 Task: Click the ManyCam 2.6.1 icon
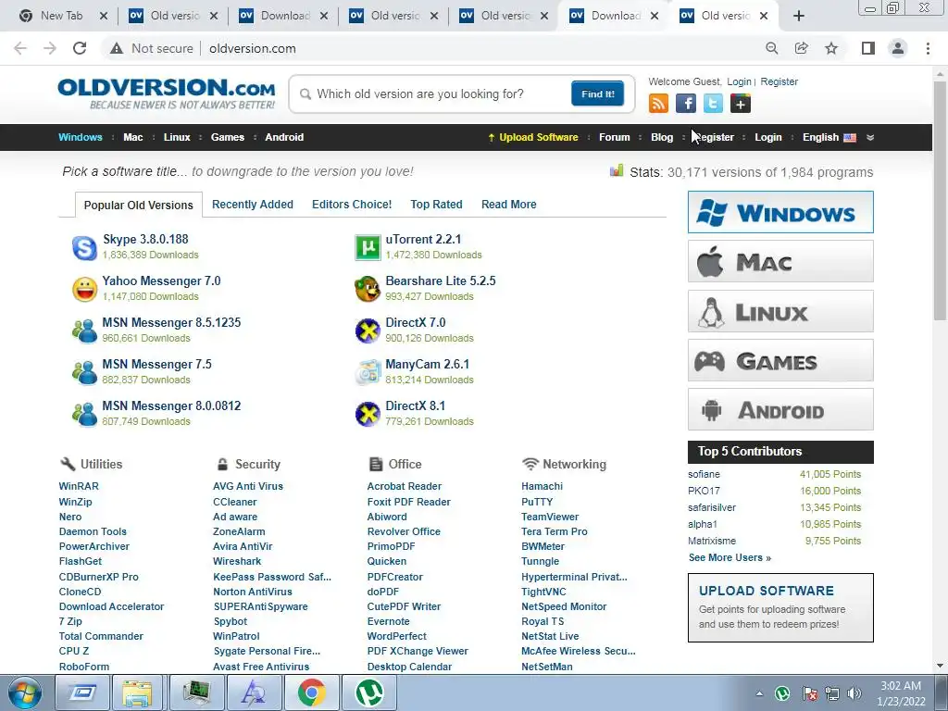point(368,372)
